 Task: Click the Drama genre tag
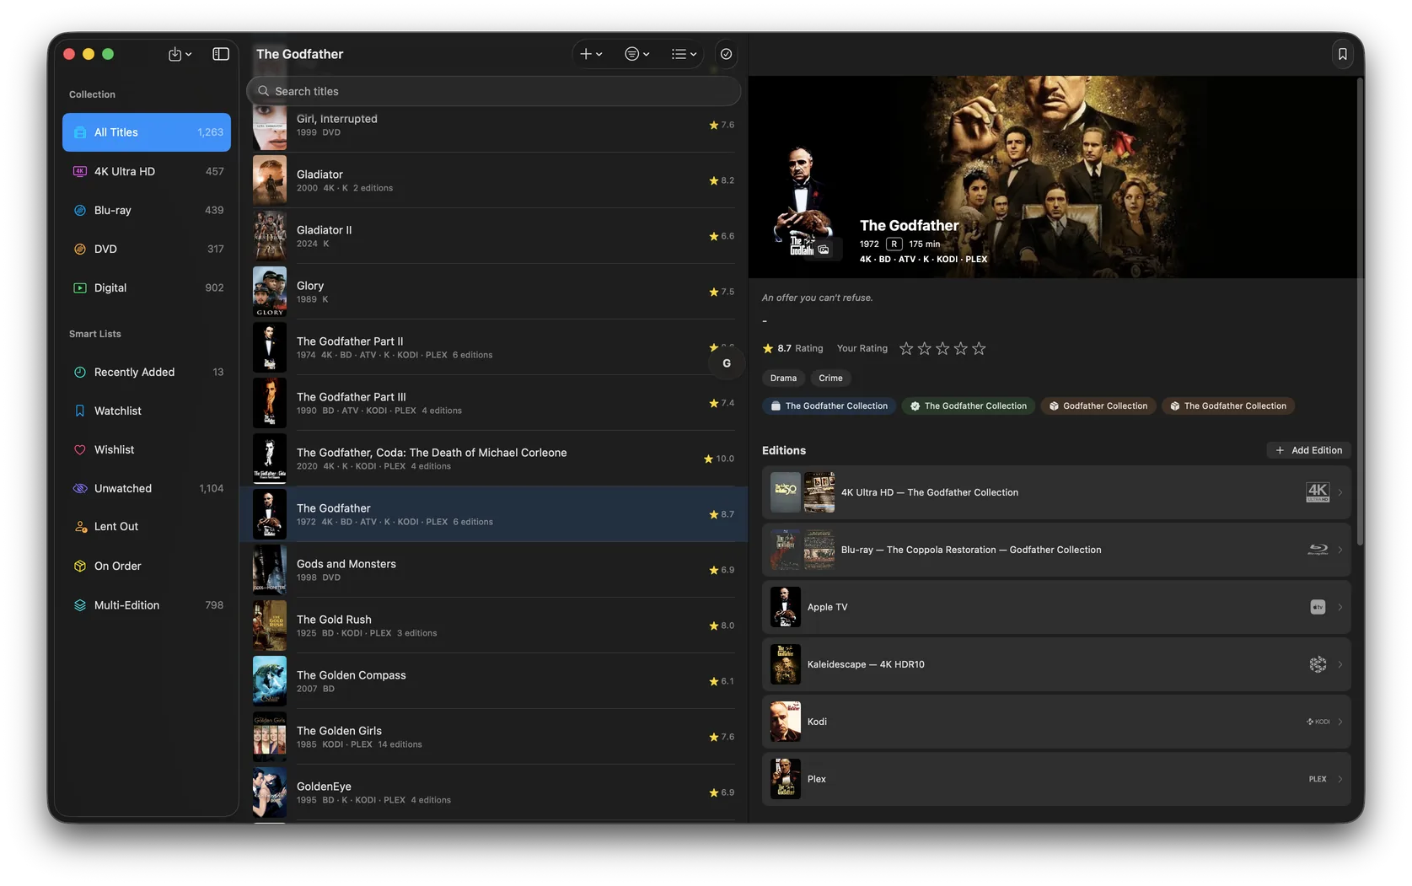click(783, 378)
